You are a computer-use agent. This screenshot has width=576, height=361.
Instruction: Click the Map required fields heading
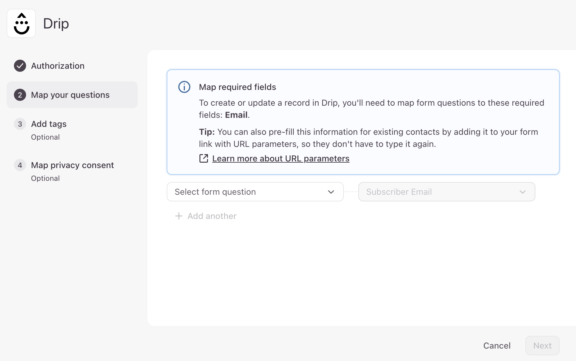[237, 87]
